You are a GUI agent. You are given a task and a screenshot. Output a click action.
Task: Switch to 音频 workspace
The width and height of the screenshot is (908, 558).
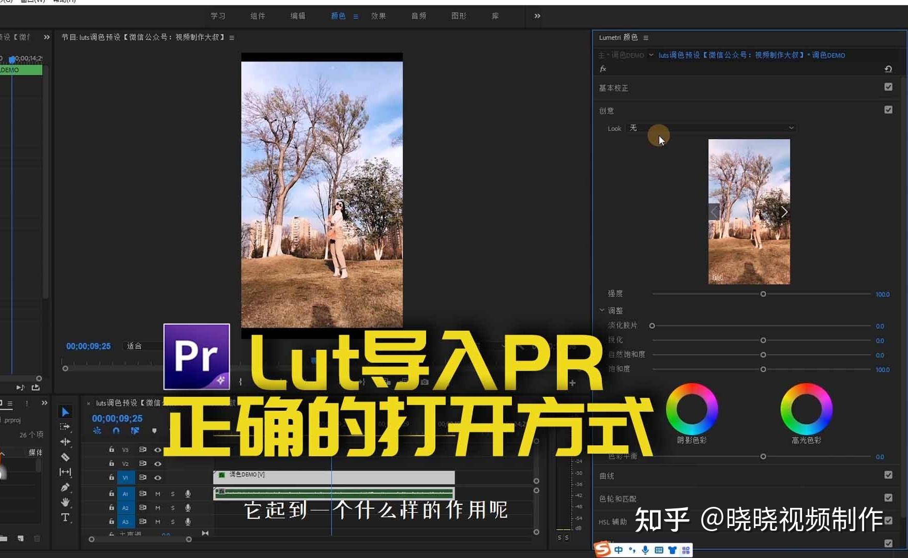tap(418, 16)
